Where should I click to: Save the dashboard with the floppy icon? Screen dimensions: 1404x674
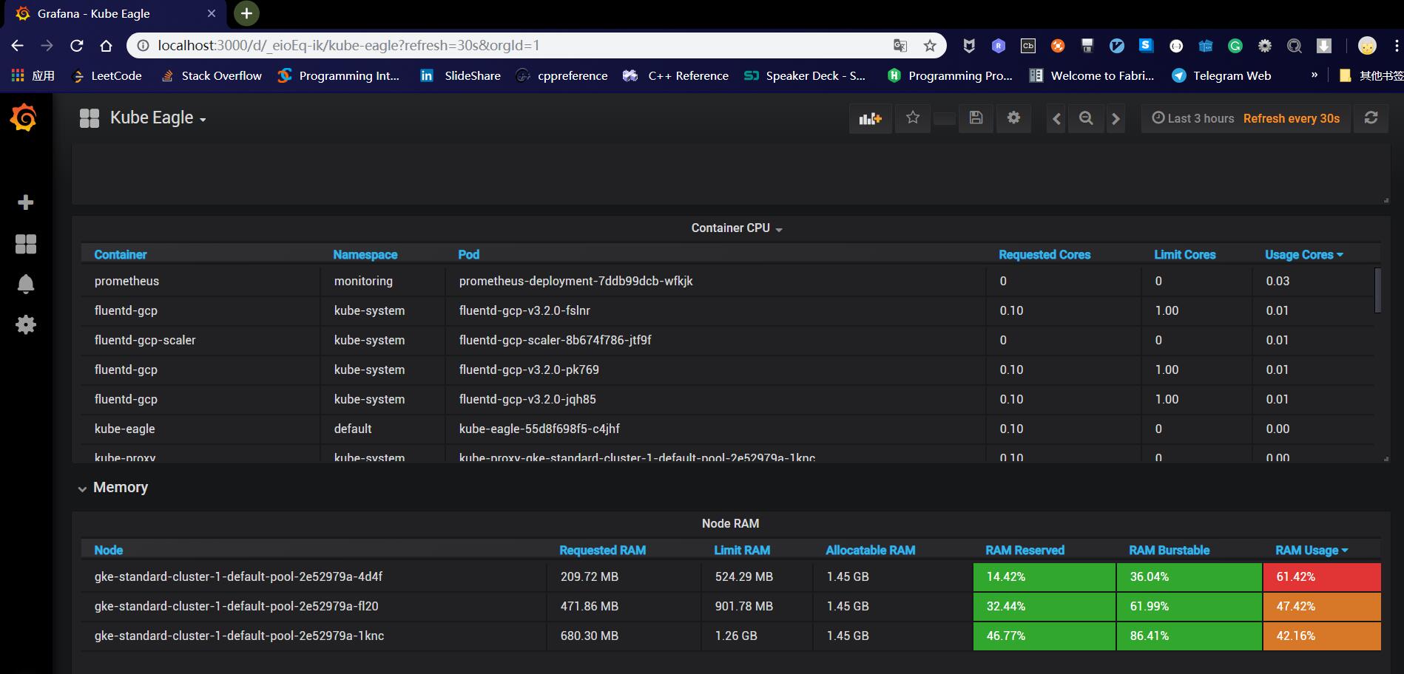tap(976, 118)
